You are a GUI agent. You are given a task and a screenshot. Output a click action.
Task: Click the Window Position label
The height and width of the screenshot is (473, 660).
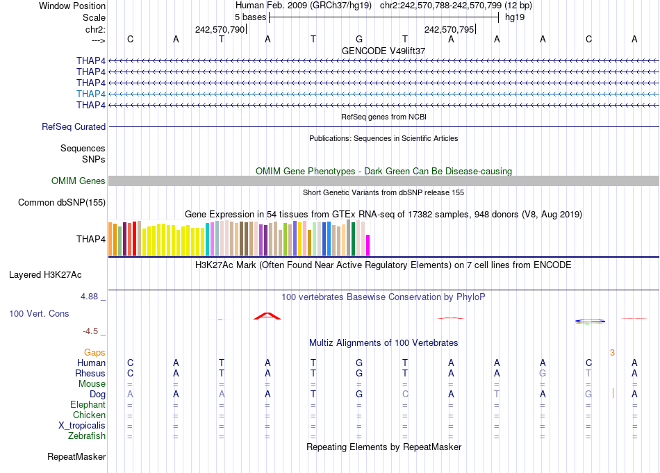pos(72,6)
